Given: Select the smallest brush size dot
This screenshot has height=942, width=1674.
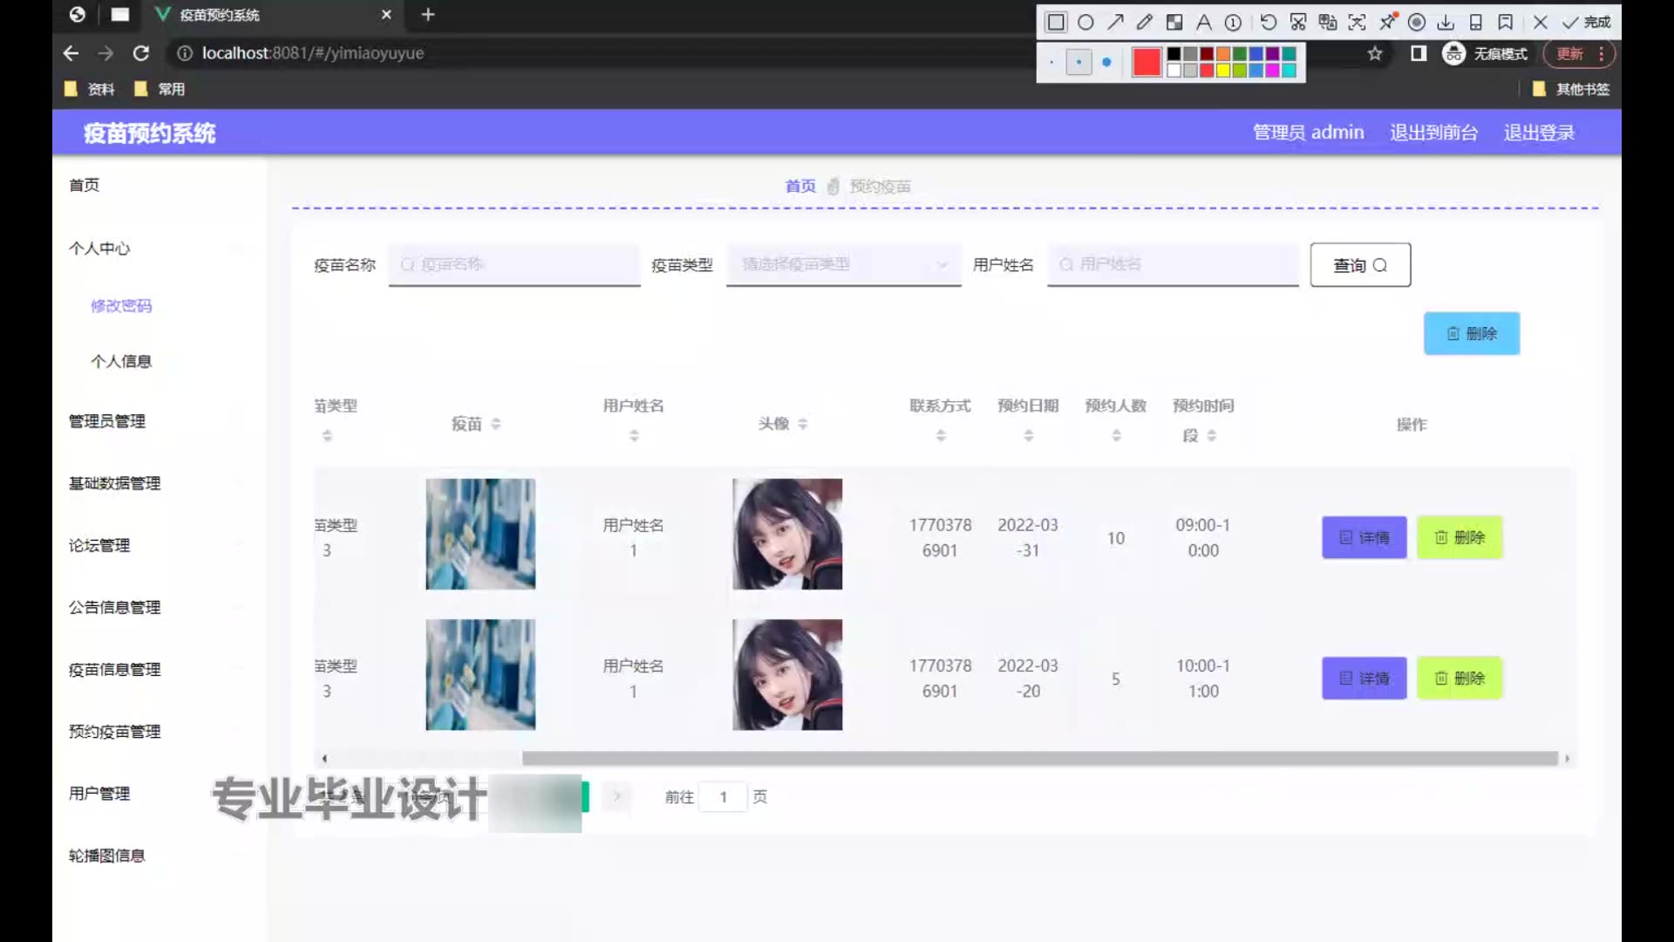Looking at the screenshot, I should point(1052,63).
